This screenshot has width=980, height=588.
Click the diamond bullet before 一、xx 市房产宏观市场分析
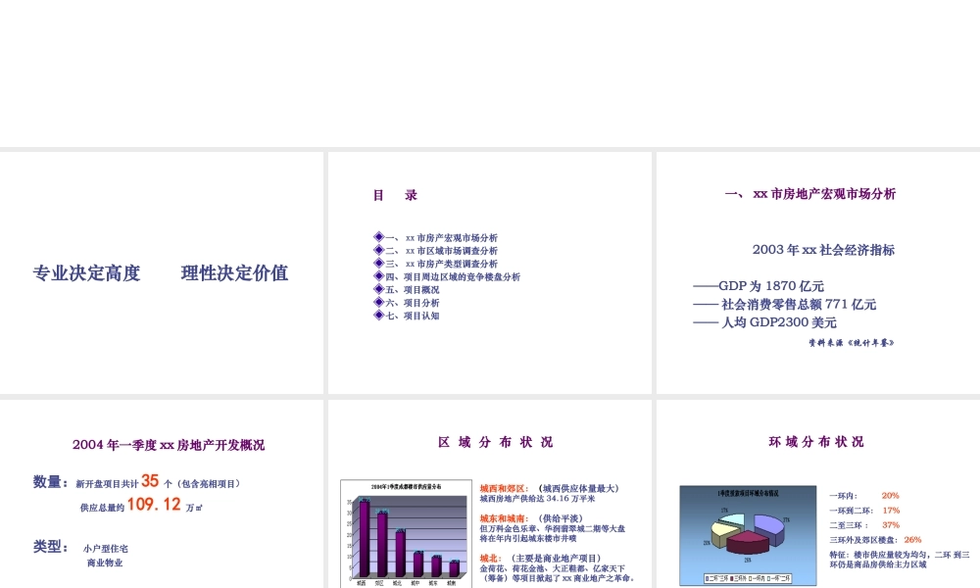click(x=378, y=235)
